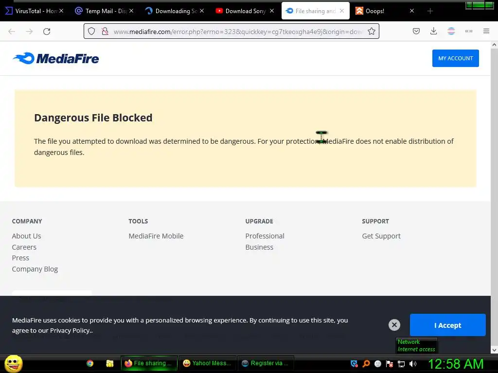Image resolution: width=498 pixels, height=373 pixels.
Task: Save page to Pocket
Action: [416, 31]
